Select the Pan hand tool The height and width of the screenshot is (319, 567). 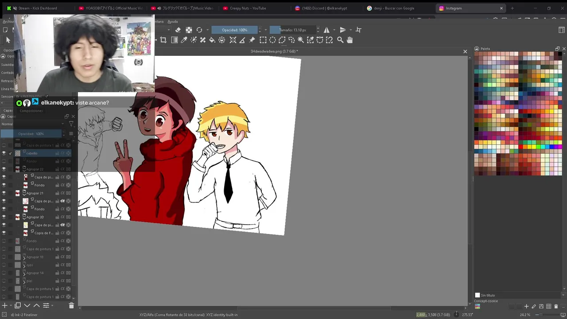pos(350,40)
